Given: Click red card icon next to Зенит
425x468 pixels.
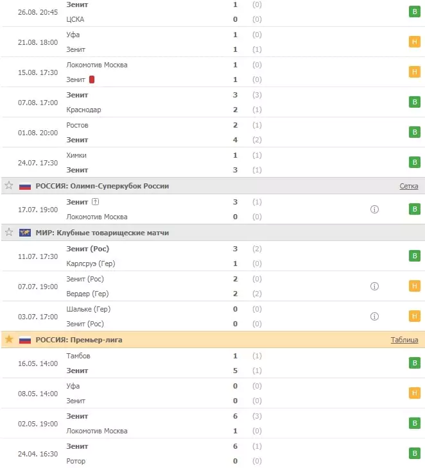Looking at the screenshot, I should pos(92,79).
